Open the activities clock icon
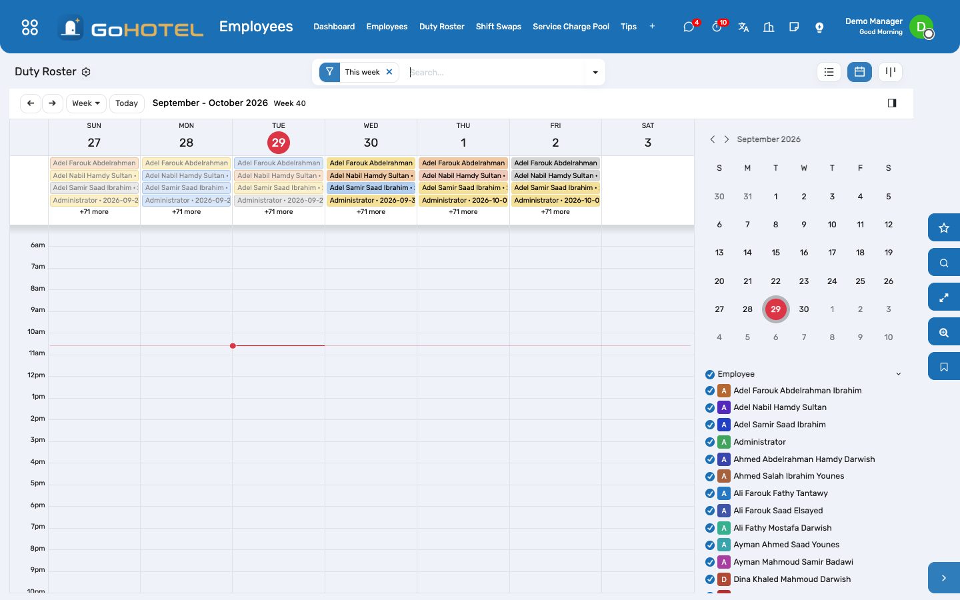The image size is (960, 600). (x=717, y=27)
